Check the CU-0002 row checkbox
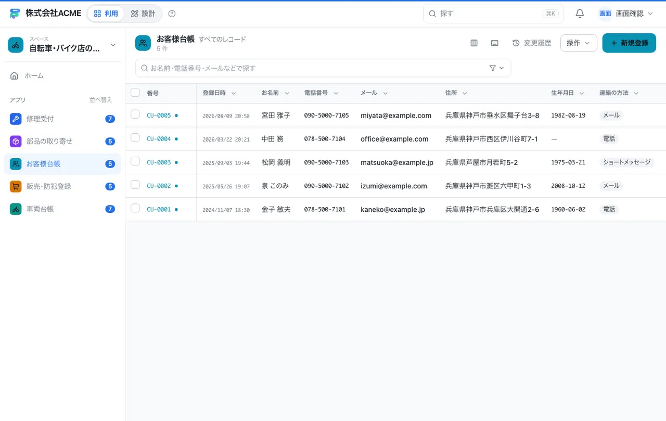The width and height of the screenshot is (666, 421). 135,185
